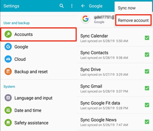Tap 'Last synced on 5/26/19 7:47 AM'
The height and width of the screenshot is (131, 153).
[104, 125]
